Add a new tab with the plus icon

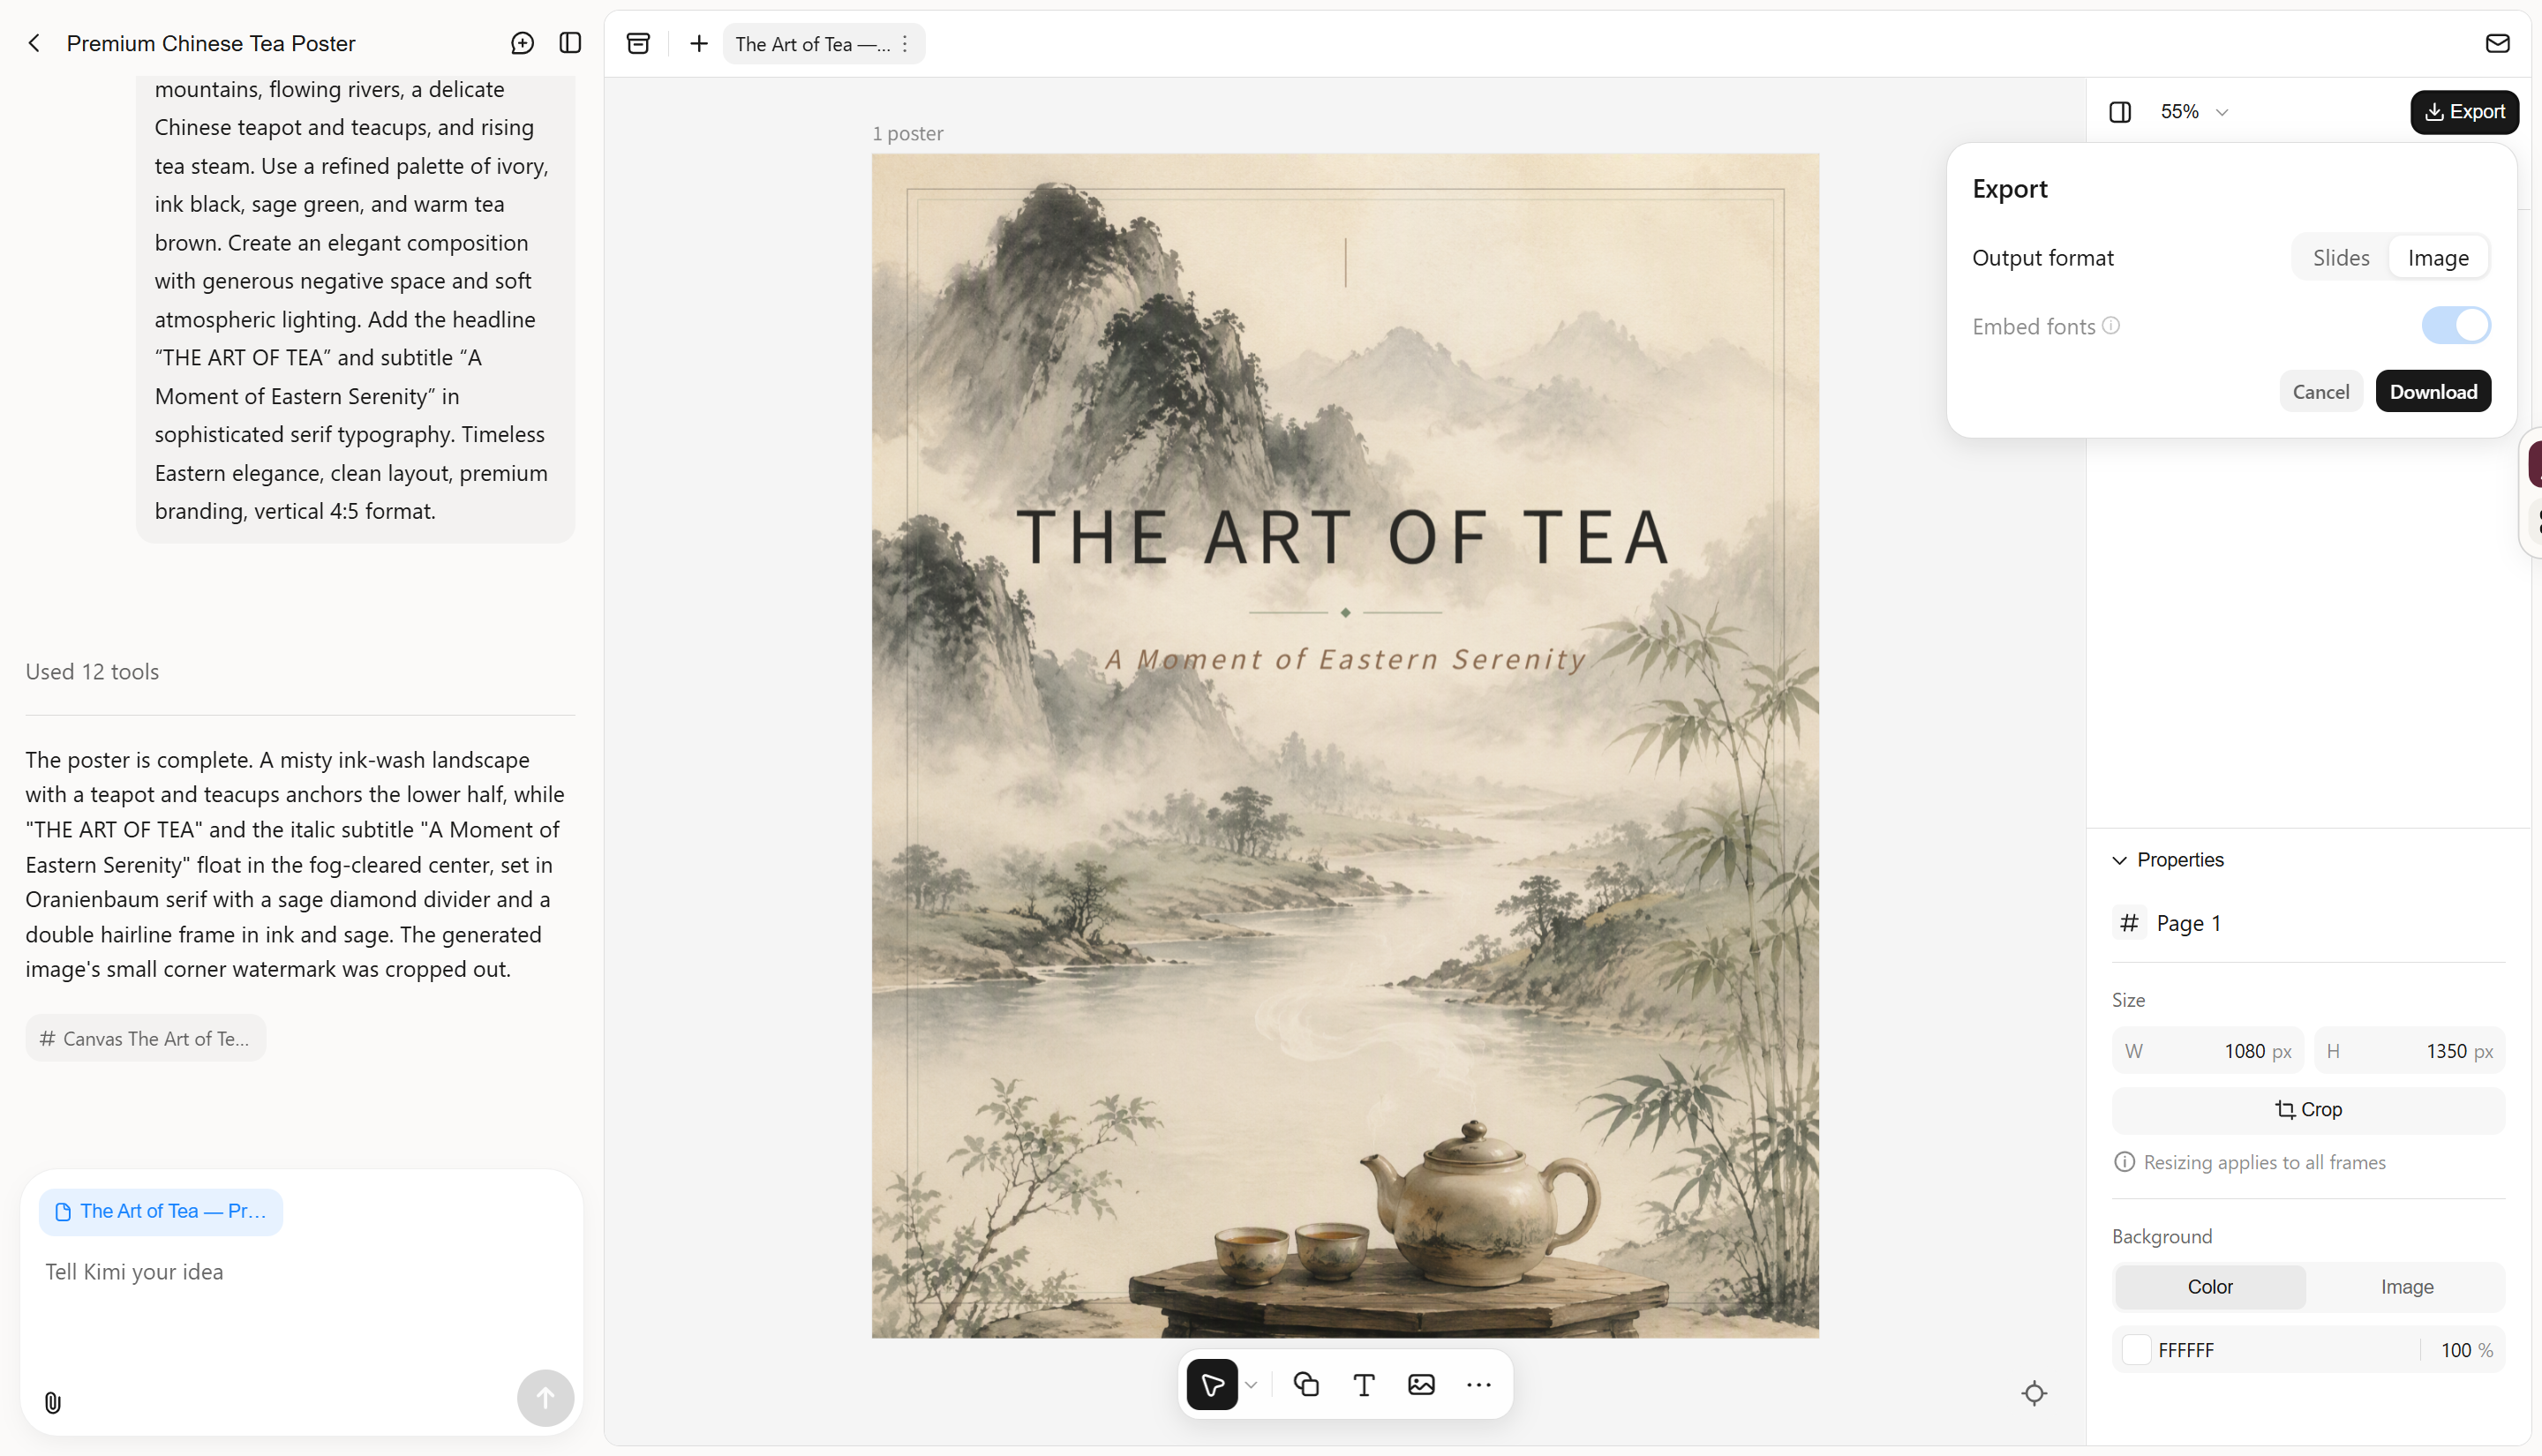[x=699, y=43]
